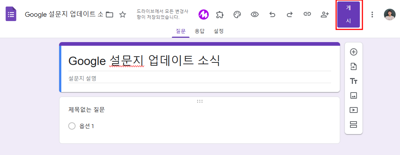
Task: Click the saved-to-Drive status text
Action: click(162, 15)
